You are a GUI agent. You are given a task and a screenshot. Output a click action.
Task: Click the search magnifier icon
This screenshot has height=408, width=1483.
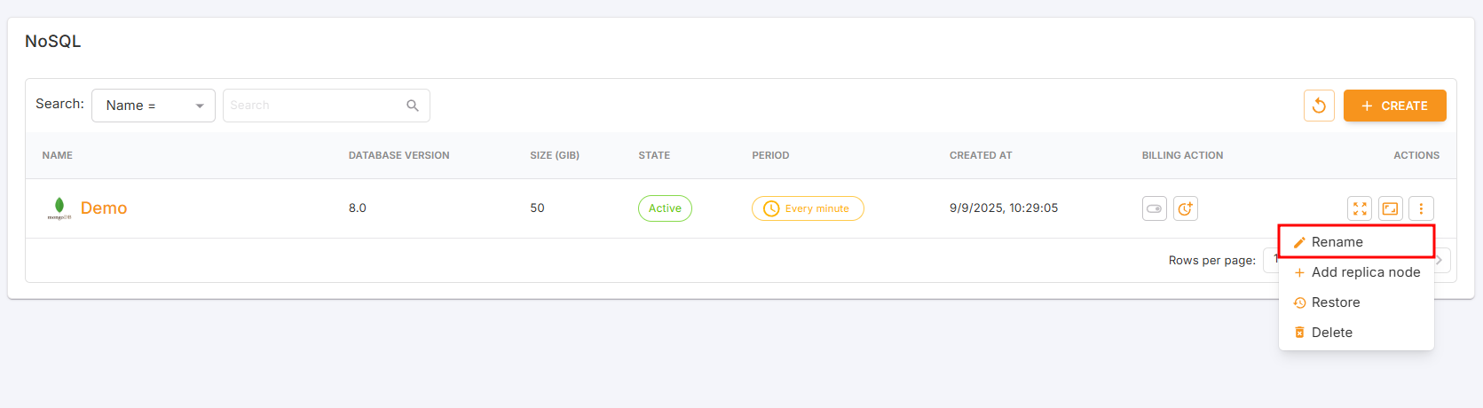[x=413, y=106]
